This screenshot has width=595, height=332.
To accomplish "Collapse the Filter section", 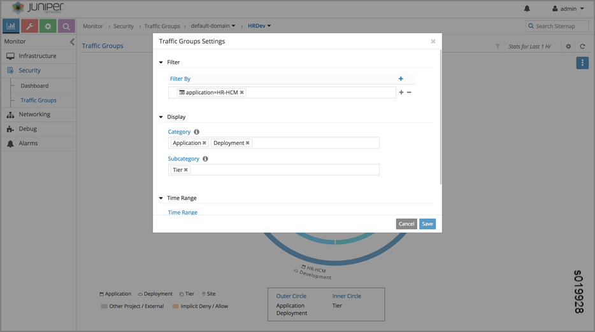I will [161, 62].
